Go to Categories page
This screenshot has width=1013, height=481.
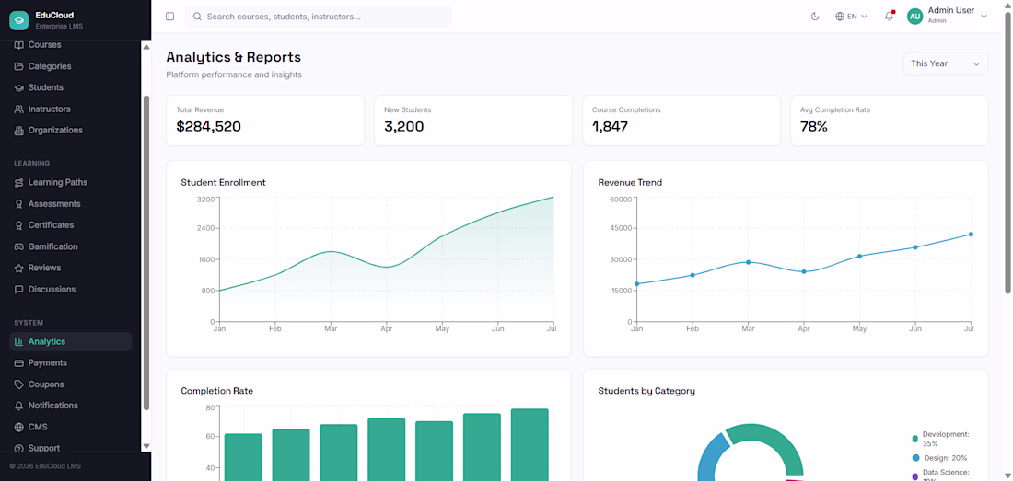pyautogui.click(x=70, y=66)
